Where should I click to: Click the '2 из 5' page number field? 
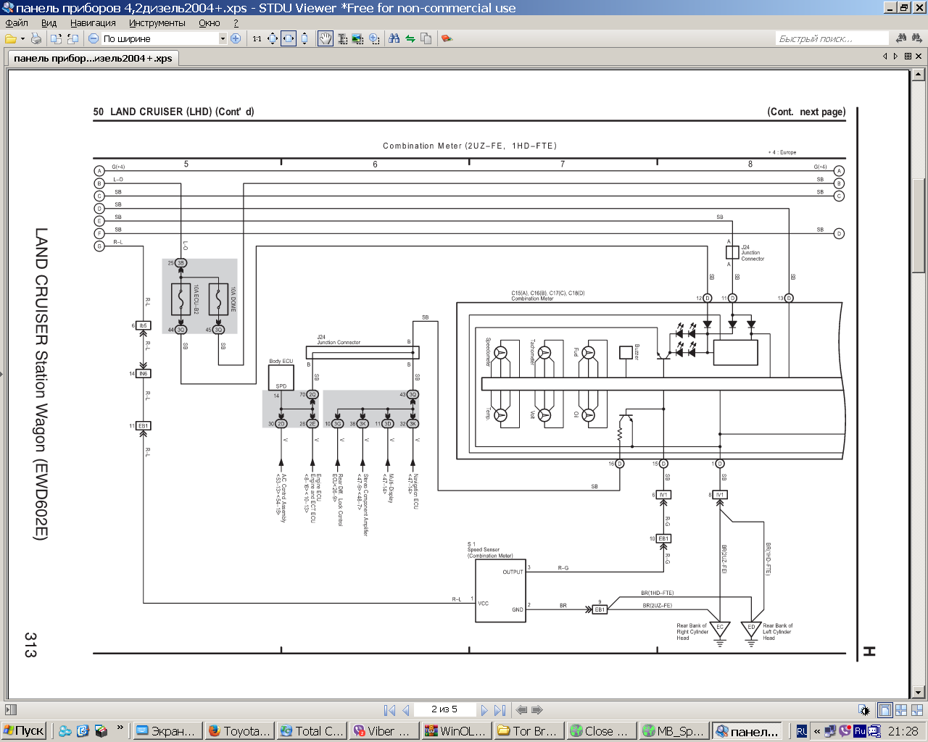point(444,709)
